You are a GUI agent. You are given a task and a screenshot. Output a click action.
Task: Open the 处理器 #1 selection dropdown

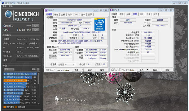click(66, 64)
